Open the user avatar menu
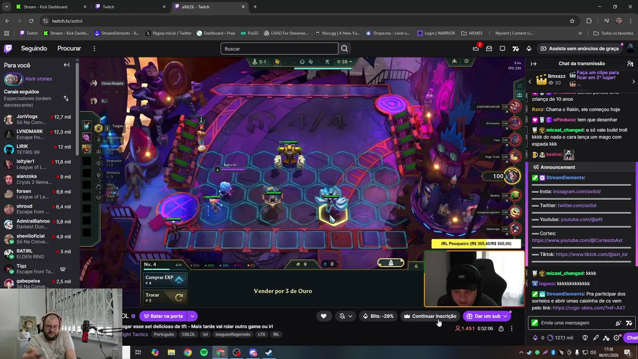This screenshot has width=638, height=359. point(630,48)
